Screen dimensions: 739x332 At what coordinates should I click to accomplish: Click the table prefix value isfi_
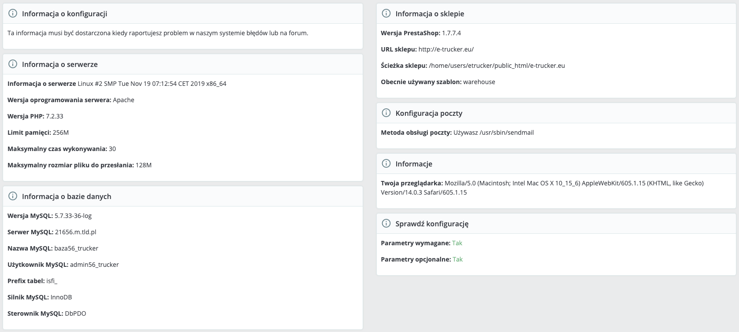(x=52, y=281)
